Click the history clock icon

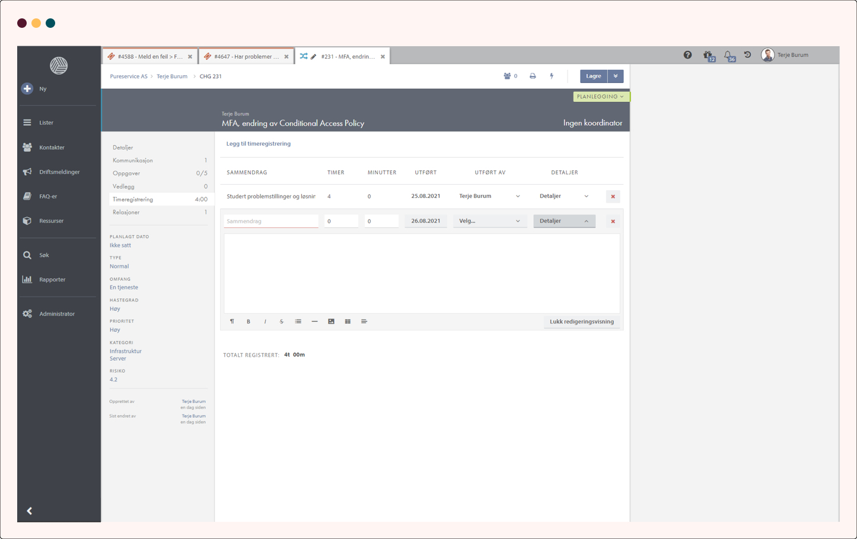(x=747, y=55)
